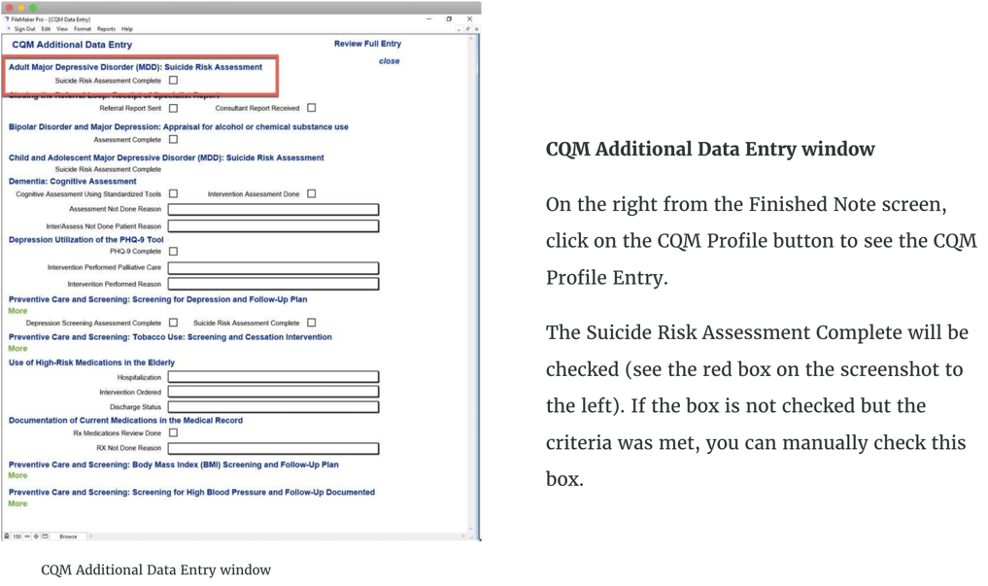Toggle the status toolbar icon at bottom left
The image size is (988, 586).
coord(46,536)
